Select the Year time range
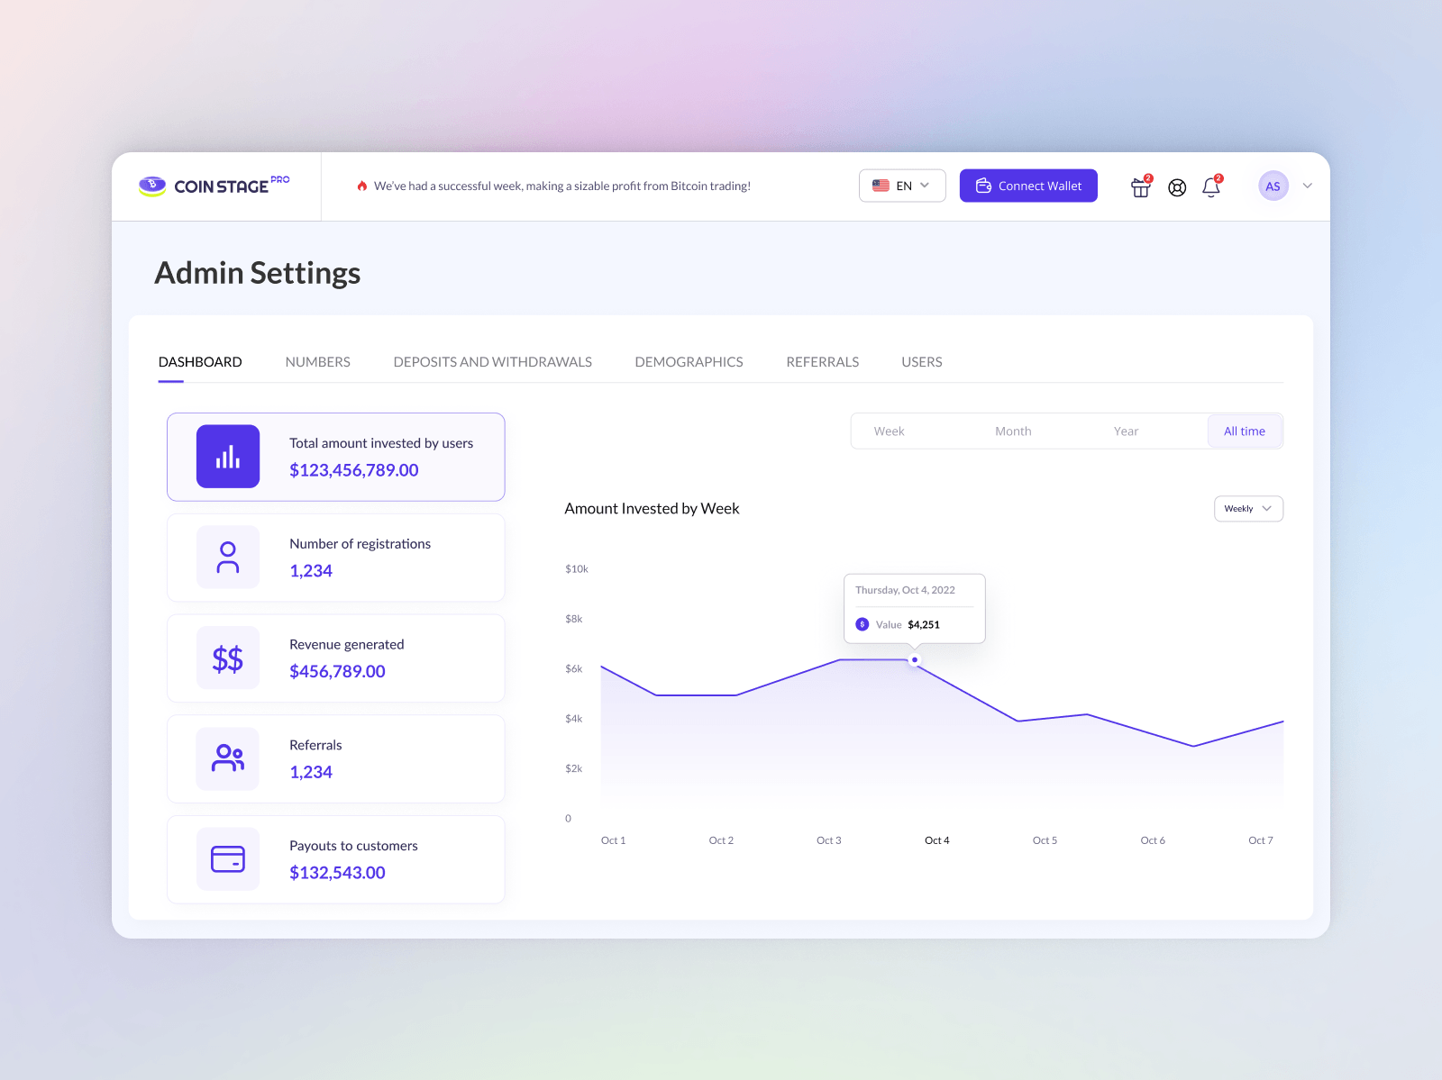The height and width of the screenshot is (1080, 1442). click(x=1126, y=431)
